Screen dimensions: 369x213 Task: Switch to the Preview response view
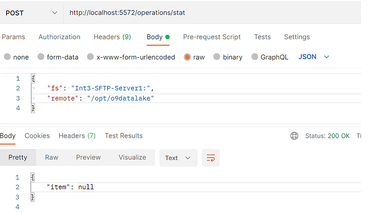[x=88, y=157]
